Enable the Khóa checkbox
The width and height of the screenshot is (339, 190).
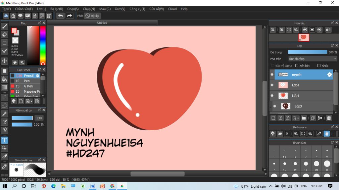point(319,66)
